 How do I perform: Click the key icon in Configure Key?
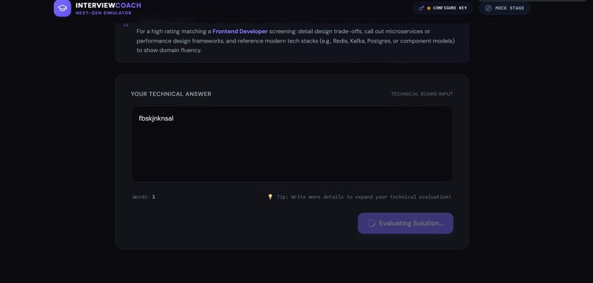point(422,8)
